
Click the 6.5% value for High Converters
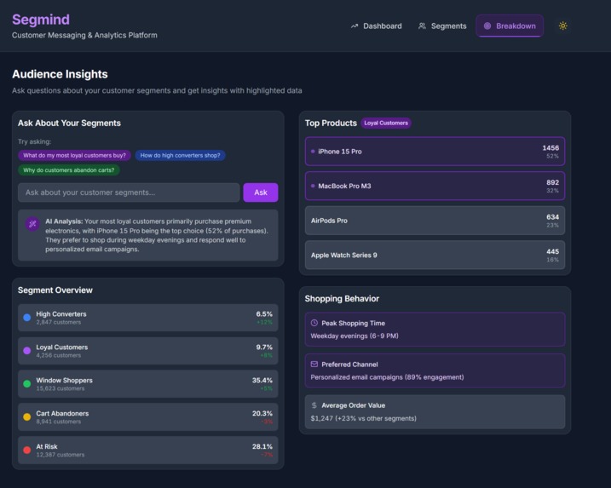[x=264, y=314]
